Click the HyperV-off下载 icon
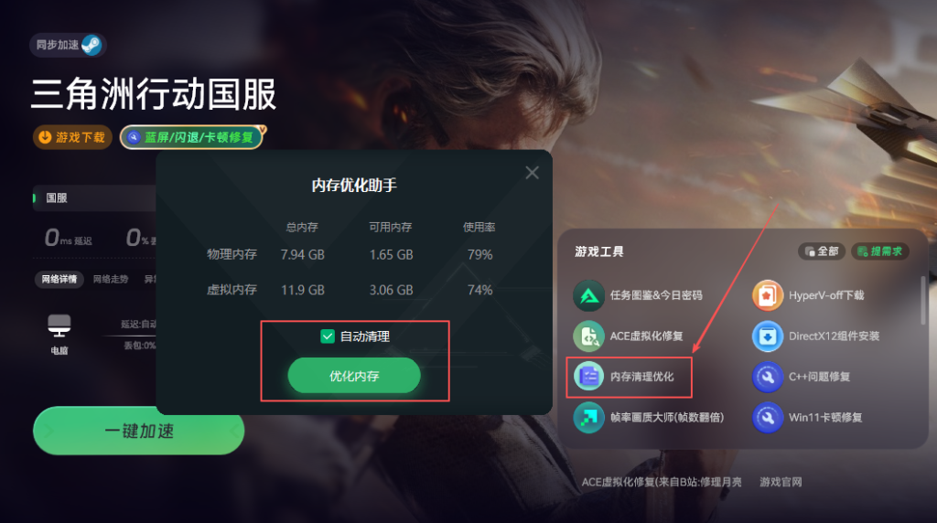 768,295
